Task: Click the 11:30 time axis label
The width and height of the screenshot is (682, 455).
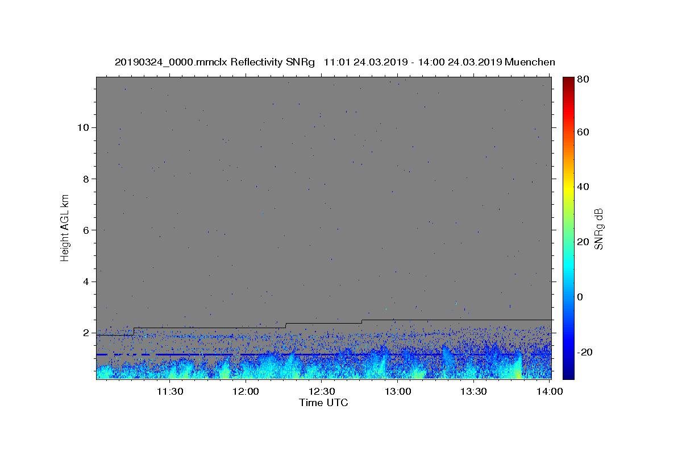Action: tap(169, 391)
